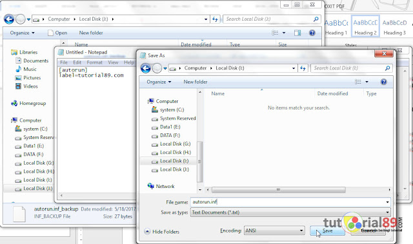Select system (C:) in Explorer sidebar
The height and width of the screenshot is (244, 413).
[31, 129]
